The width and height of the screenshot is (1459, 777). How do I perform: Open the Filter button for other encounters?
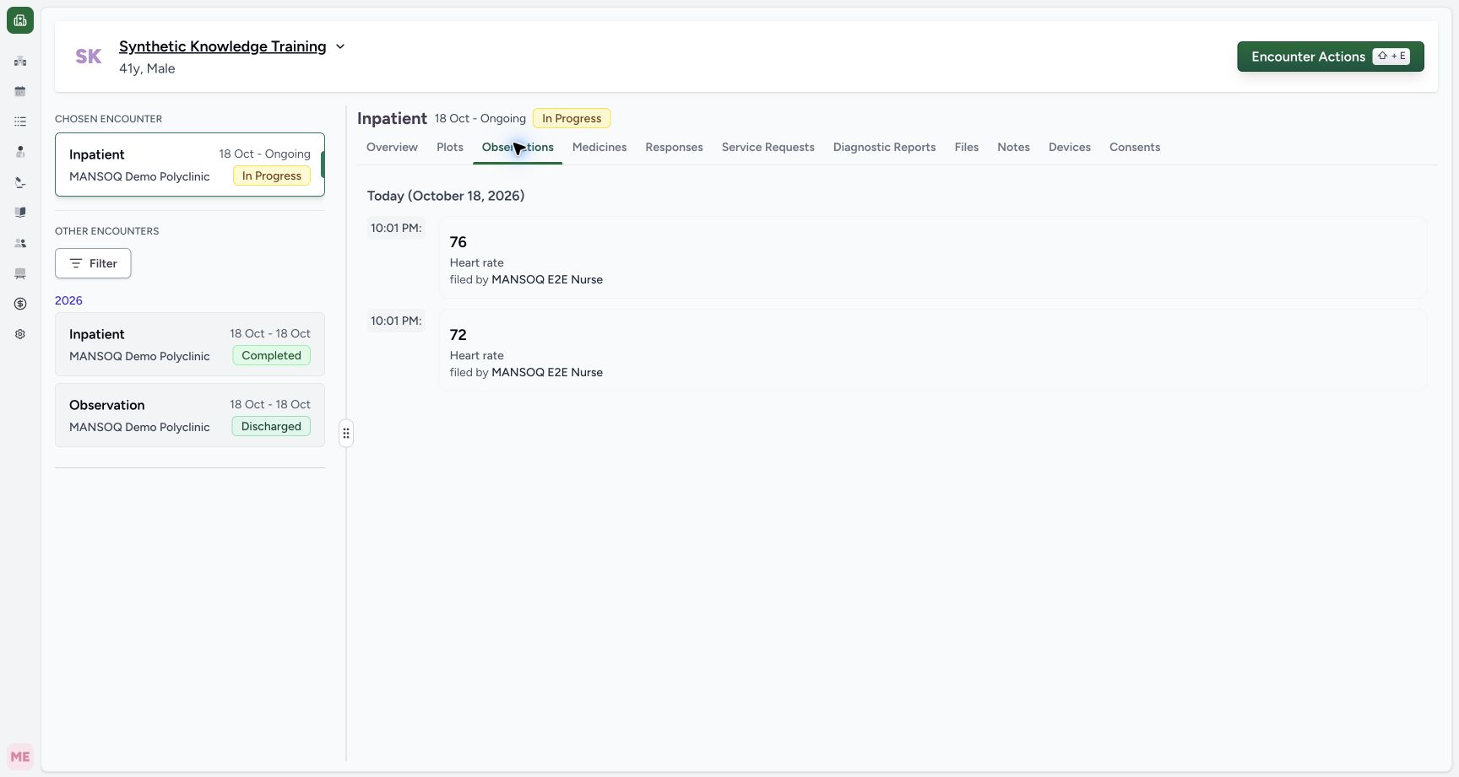(93, 263)
